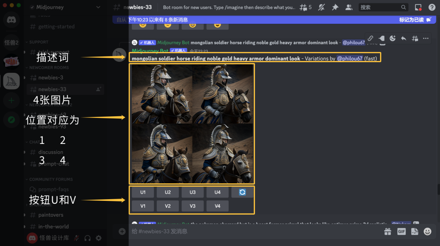
Task: Click the plus attachment icon in message bar
Action: (x=122, y=231)
